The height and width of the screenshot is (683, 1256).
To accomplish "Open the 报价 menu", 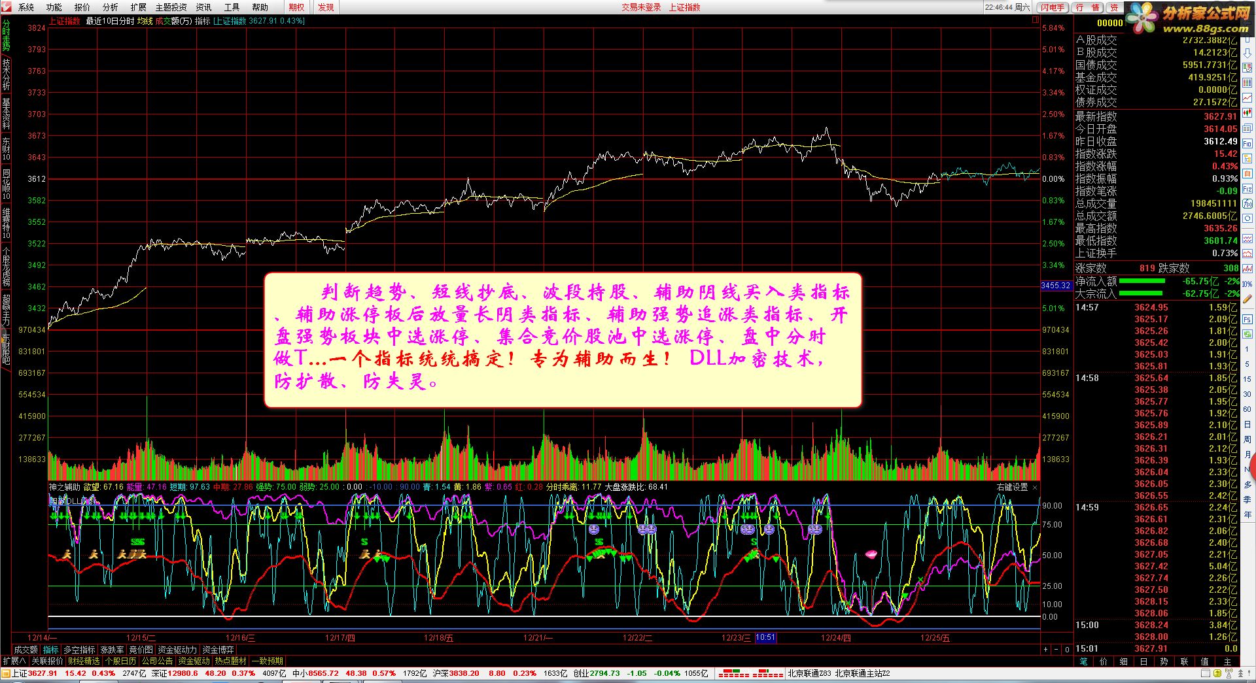I will point(82,7).
